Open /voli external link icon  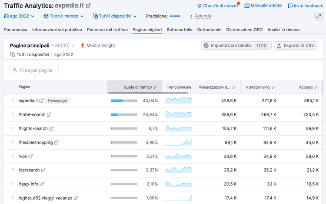click(x=30, y=156)
